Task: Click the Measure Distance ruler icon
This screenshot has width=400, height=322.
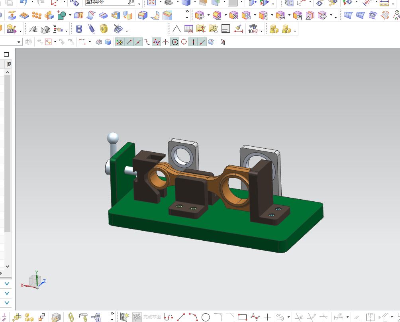Action: point(384,3)
